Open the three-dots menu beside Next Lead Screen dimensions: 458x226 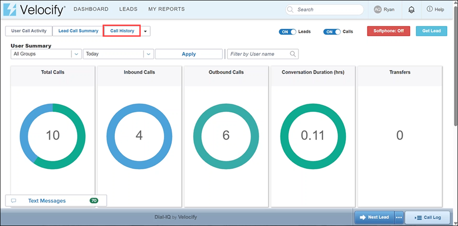click(x=399, y=217)
